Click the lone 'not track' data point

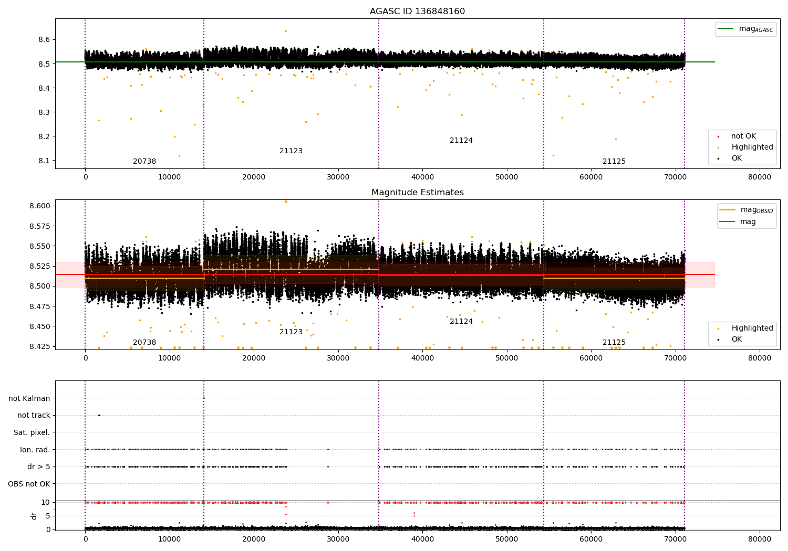[x=99, y=415]
